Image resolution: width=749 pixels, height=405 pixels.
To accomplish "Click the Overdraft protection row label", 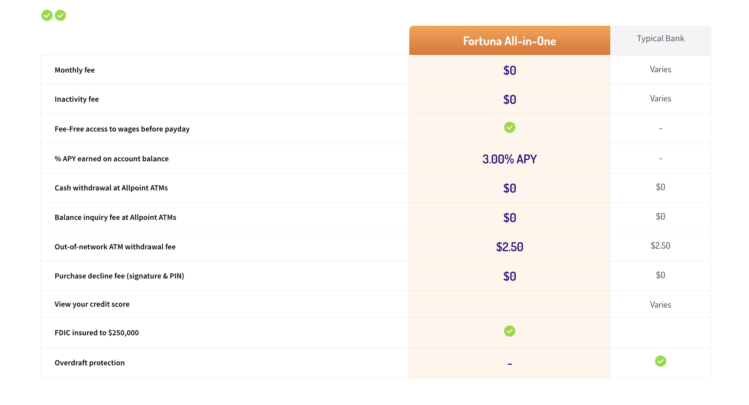I will (90, 363).
